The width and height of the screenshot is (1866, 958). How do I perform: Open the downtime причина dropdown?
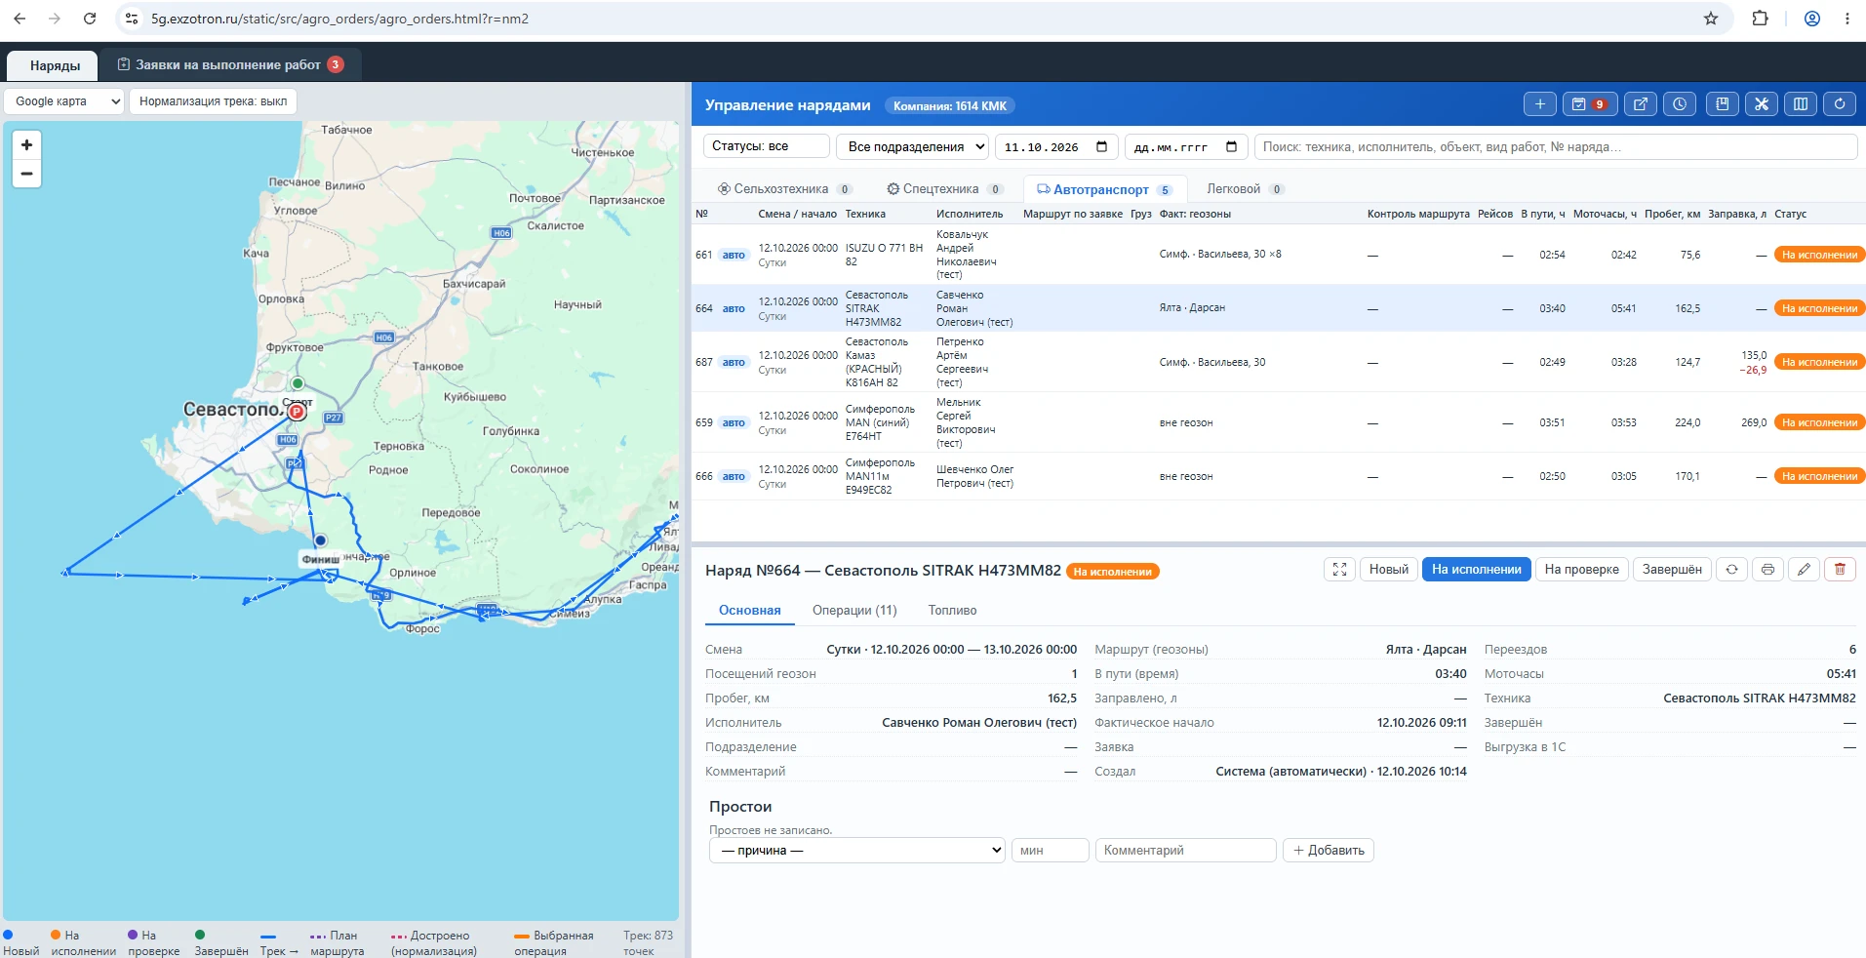click(x=856, y=851)
